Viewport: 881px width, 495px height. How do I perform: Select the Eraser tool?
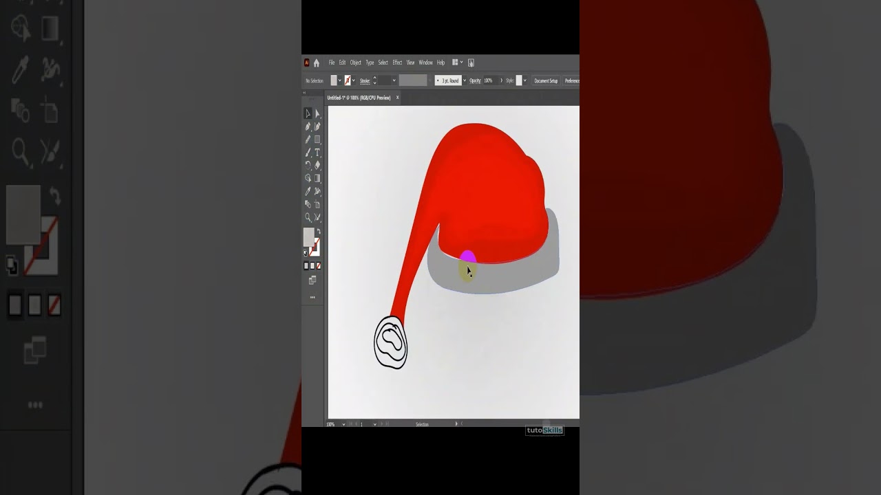(317, 165)
